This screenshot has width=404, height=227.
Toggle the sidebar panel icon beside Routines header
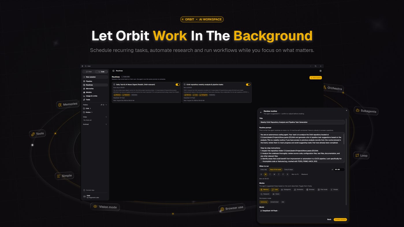[x=113, y=71]
